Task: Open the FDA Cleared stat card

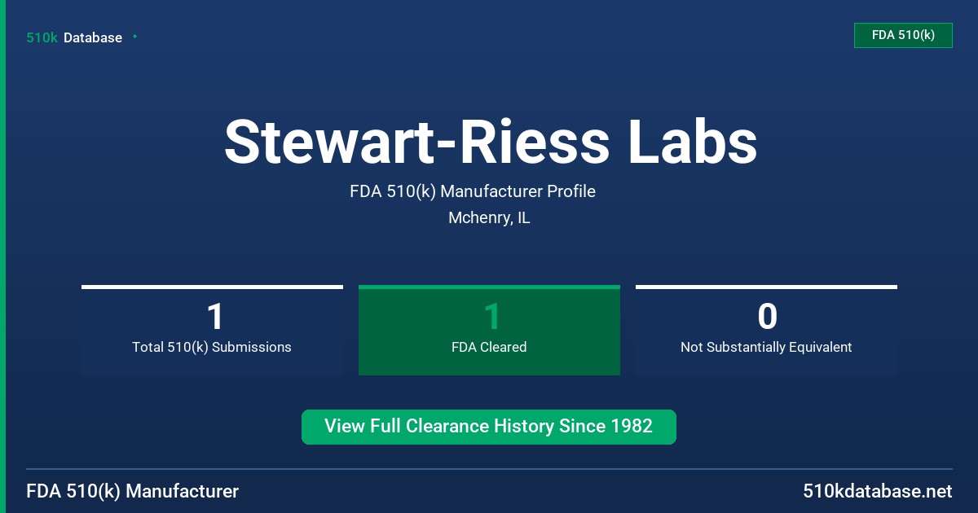Action: (489, 330)
